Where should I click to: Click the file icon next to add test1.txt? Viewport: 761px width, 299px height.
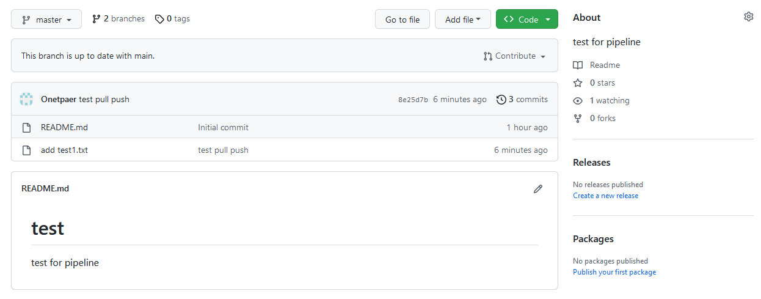26,150
